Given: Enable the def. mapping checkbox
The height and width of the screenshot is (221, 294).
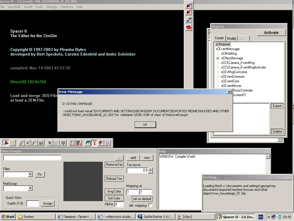Looking at the screenshot, I should (x=150, y=205).
